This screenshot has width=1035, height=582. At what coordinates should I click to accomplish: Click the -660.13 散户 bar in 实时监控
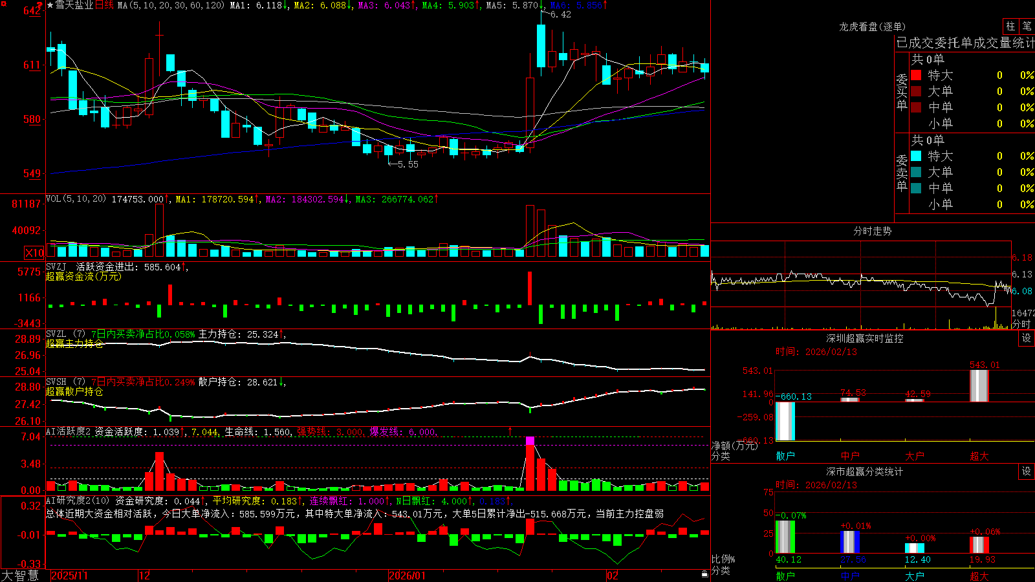[785, 421]
